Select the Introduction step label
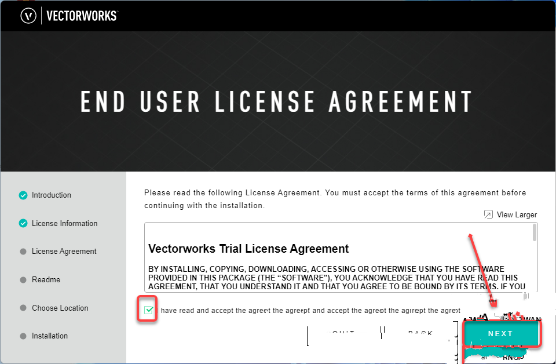556x364 pixels. 52,195
